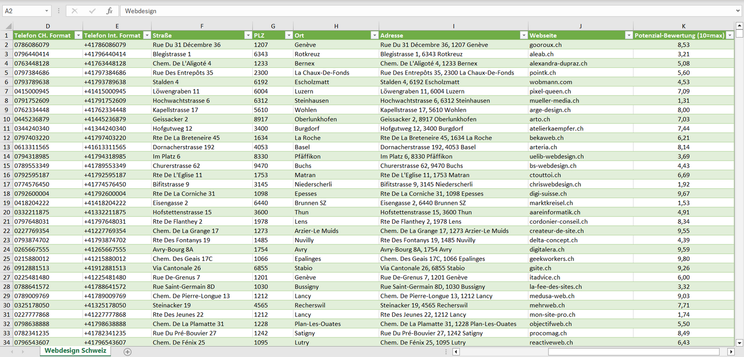Open the Potenzial-Bewertung filter dropdown
Screen dimensions: 744x357
[x=729, y=35]
